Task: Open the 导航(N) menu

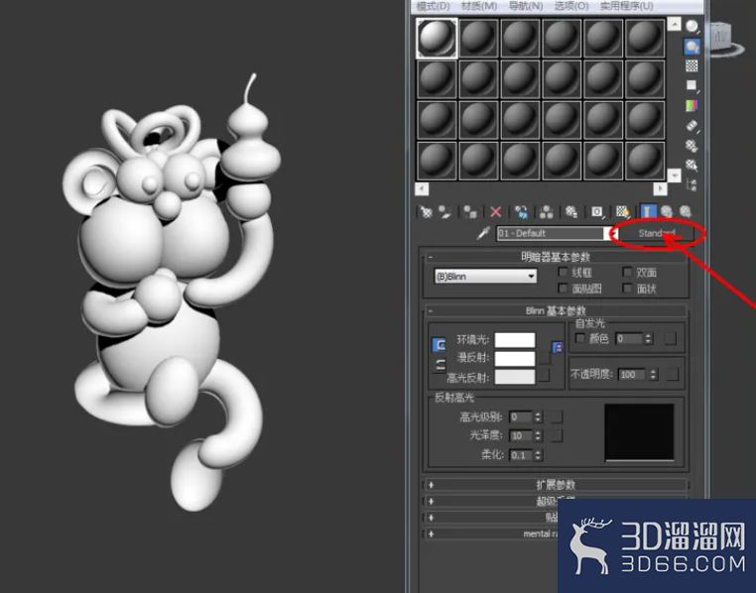Action: pyautogui.click(x=526, y=6)
